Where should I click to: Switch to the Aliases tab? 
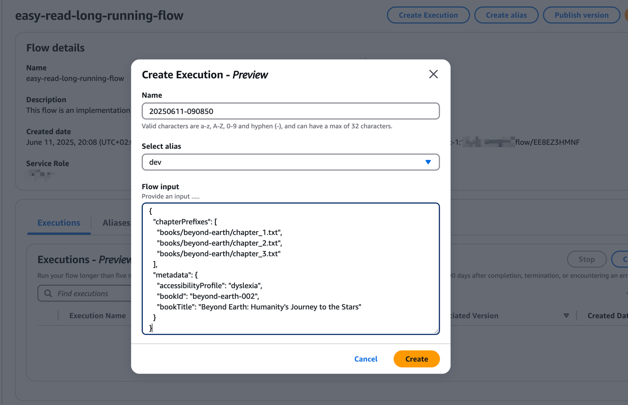[x=116, y=223]
